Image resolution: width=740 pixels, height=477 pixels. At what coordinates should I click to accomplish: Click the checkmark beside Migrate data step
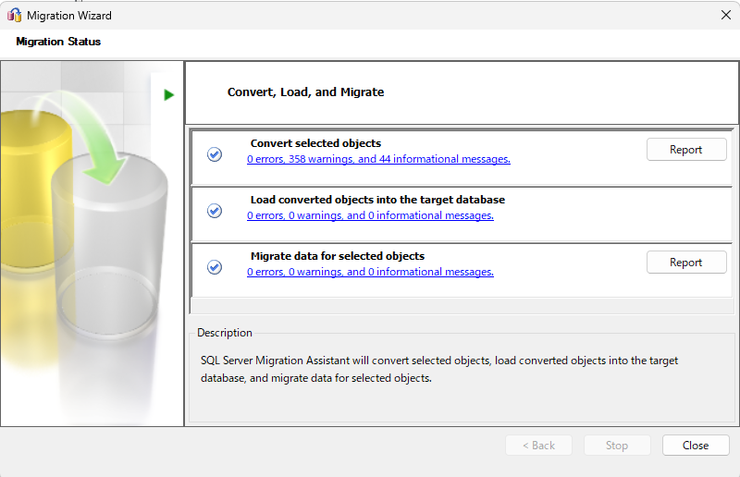[215, 267]
